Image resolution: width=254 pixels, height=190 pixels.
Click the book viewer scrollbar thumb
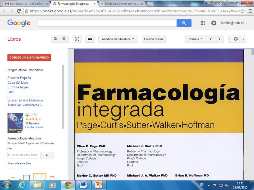252,52
